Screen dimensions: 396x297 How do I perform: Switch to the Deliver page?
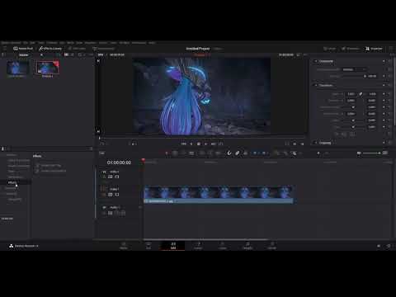[x=271, y=246]
